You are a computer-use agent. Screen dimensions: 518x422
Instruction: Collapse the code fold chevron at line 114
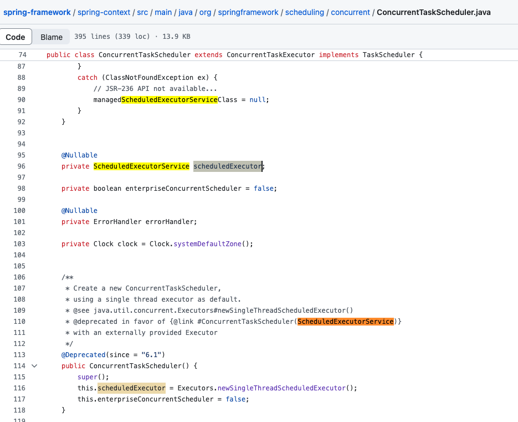(34, 366)
